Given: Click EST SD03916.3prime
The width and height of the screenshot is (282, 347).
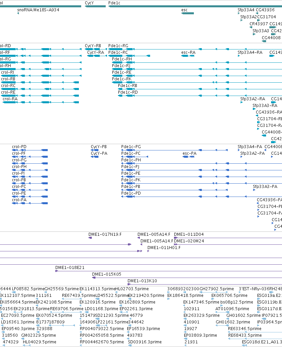Looking at the screenshot, I should click(x=144, y=342).
